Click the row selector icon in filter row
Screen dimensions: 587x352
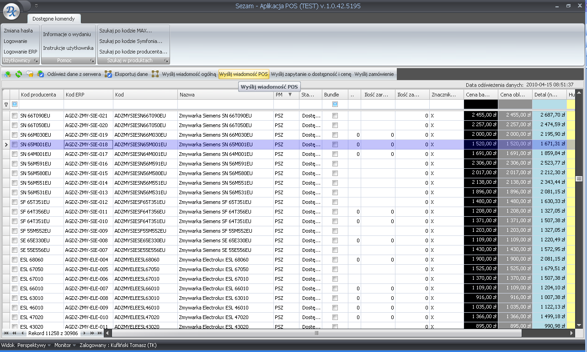[15, 105]
